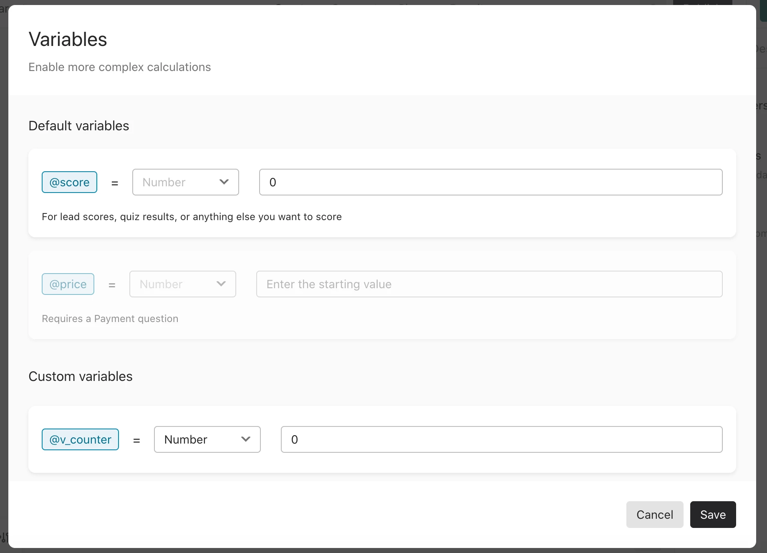
Task: Cancel the Variables dialog
Action: (655, 515)
